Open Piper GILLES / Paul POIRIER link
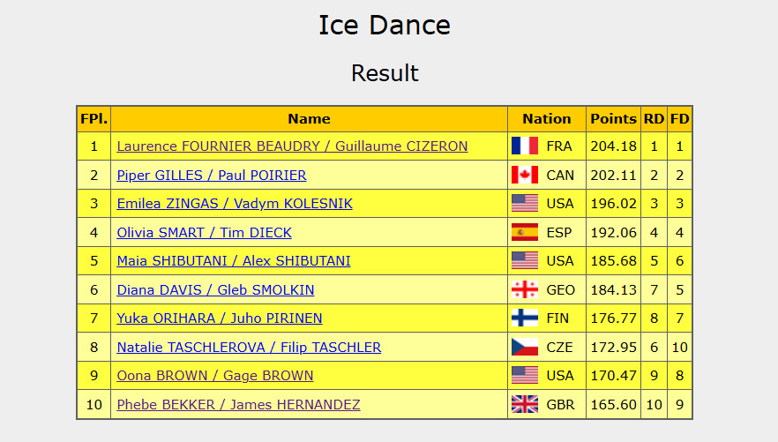778x442 pixels. [212, 176]
